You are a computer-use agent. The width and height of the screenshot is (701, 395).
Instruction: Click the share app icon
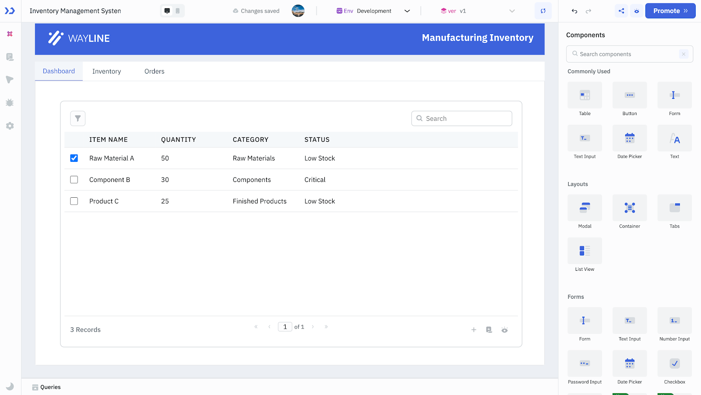point(621,10)
